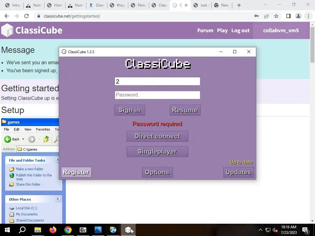Click Chrome's forward navigation arrow

17,16
